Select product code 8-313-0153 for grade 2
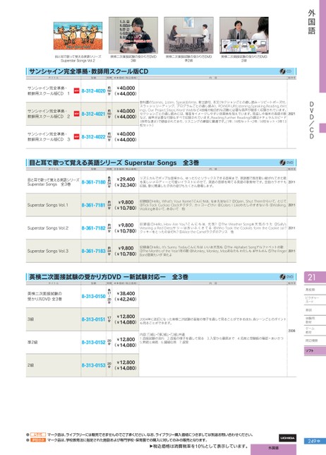 pos(93,365)
